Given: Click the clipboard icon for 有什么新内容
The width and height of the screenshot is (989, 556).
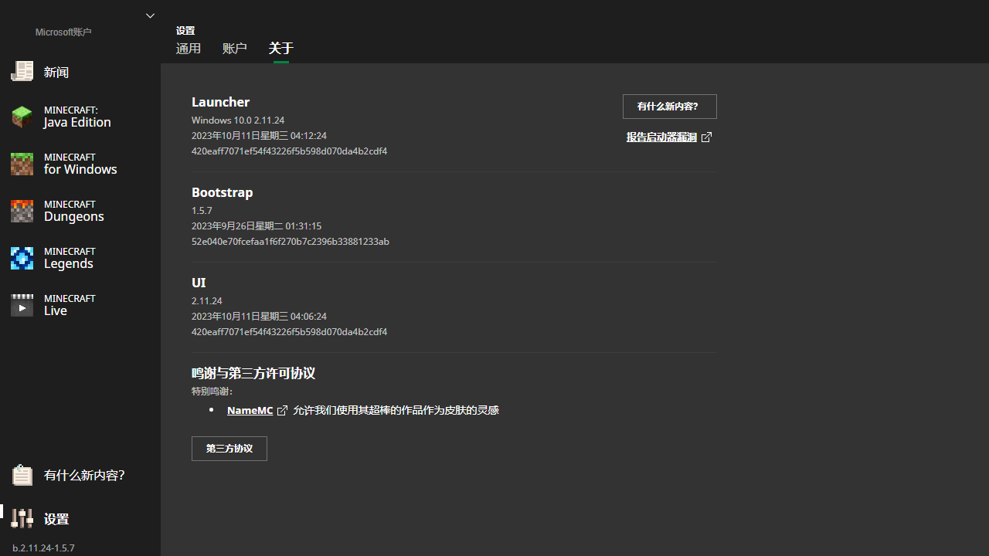Looking at the screenshot, I should (22, 475).
